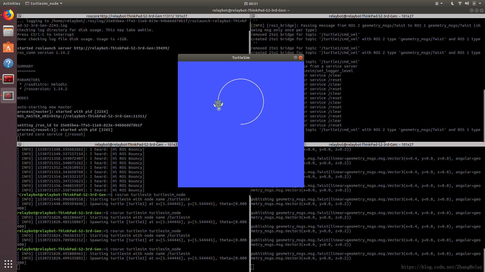Open the input language selector
Image resolution: width=485 pixels, height=272 pixels.
[439, 4]
